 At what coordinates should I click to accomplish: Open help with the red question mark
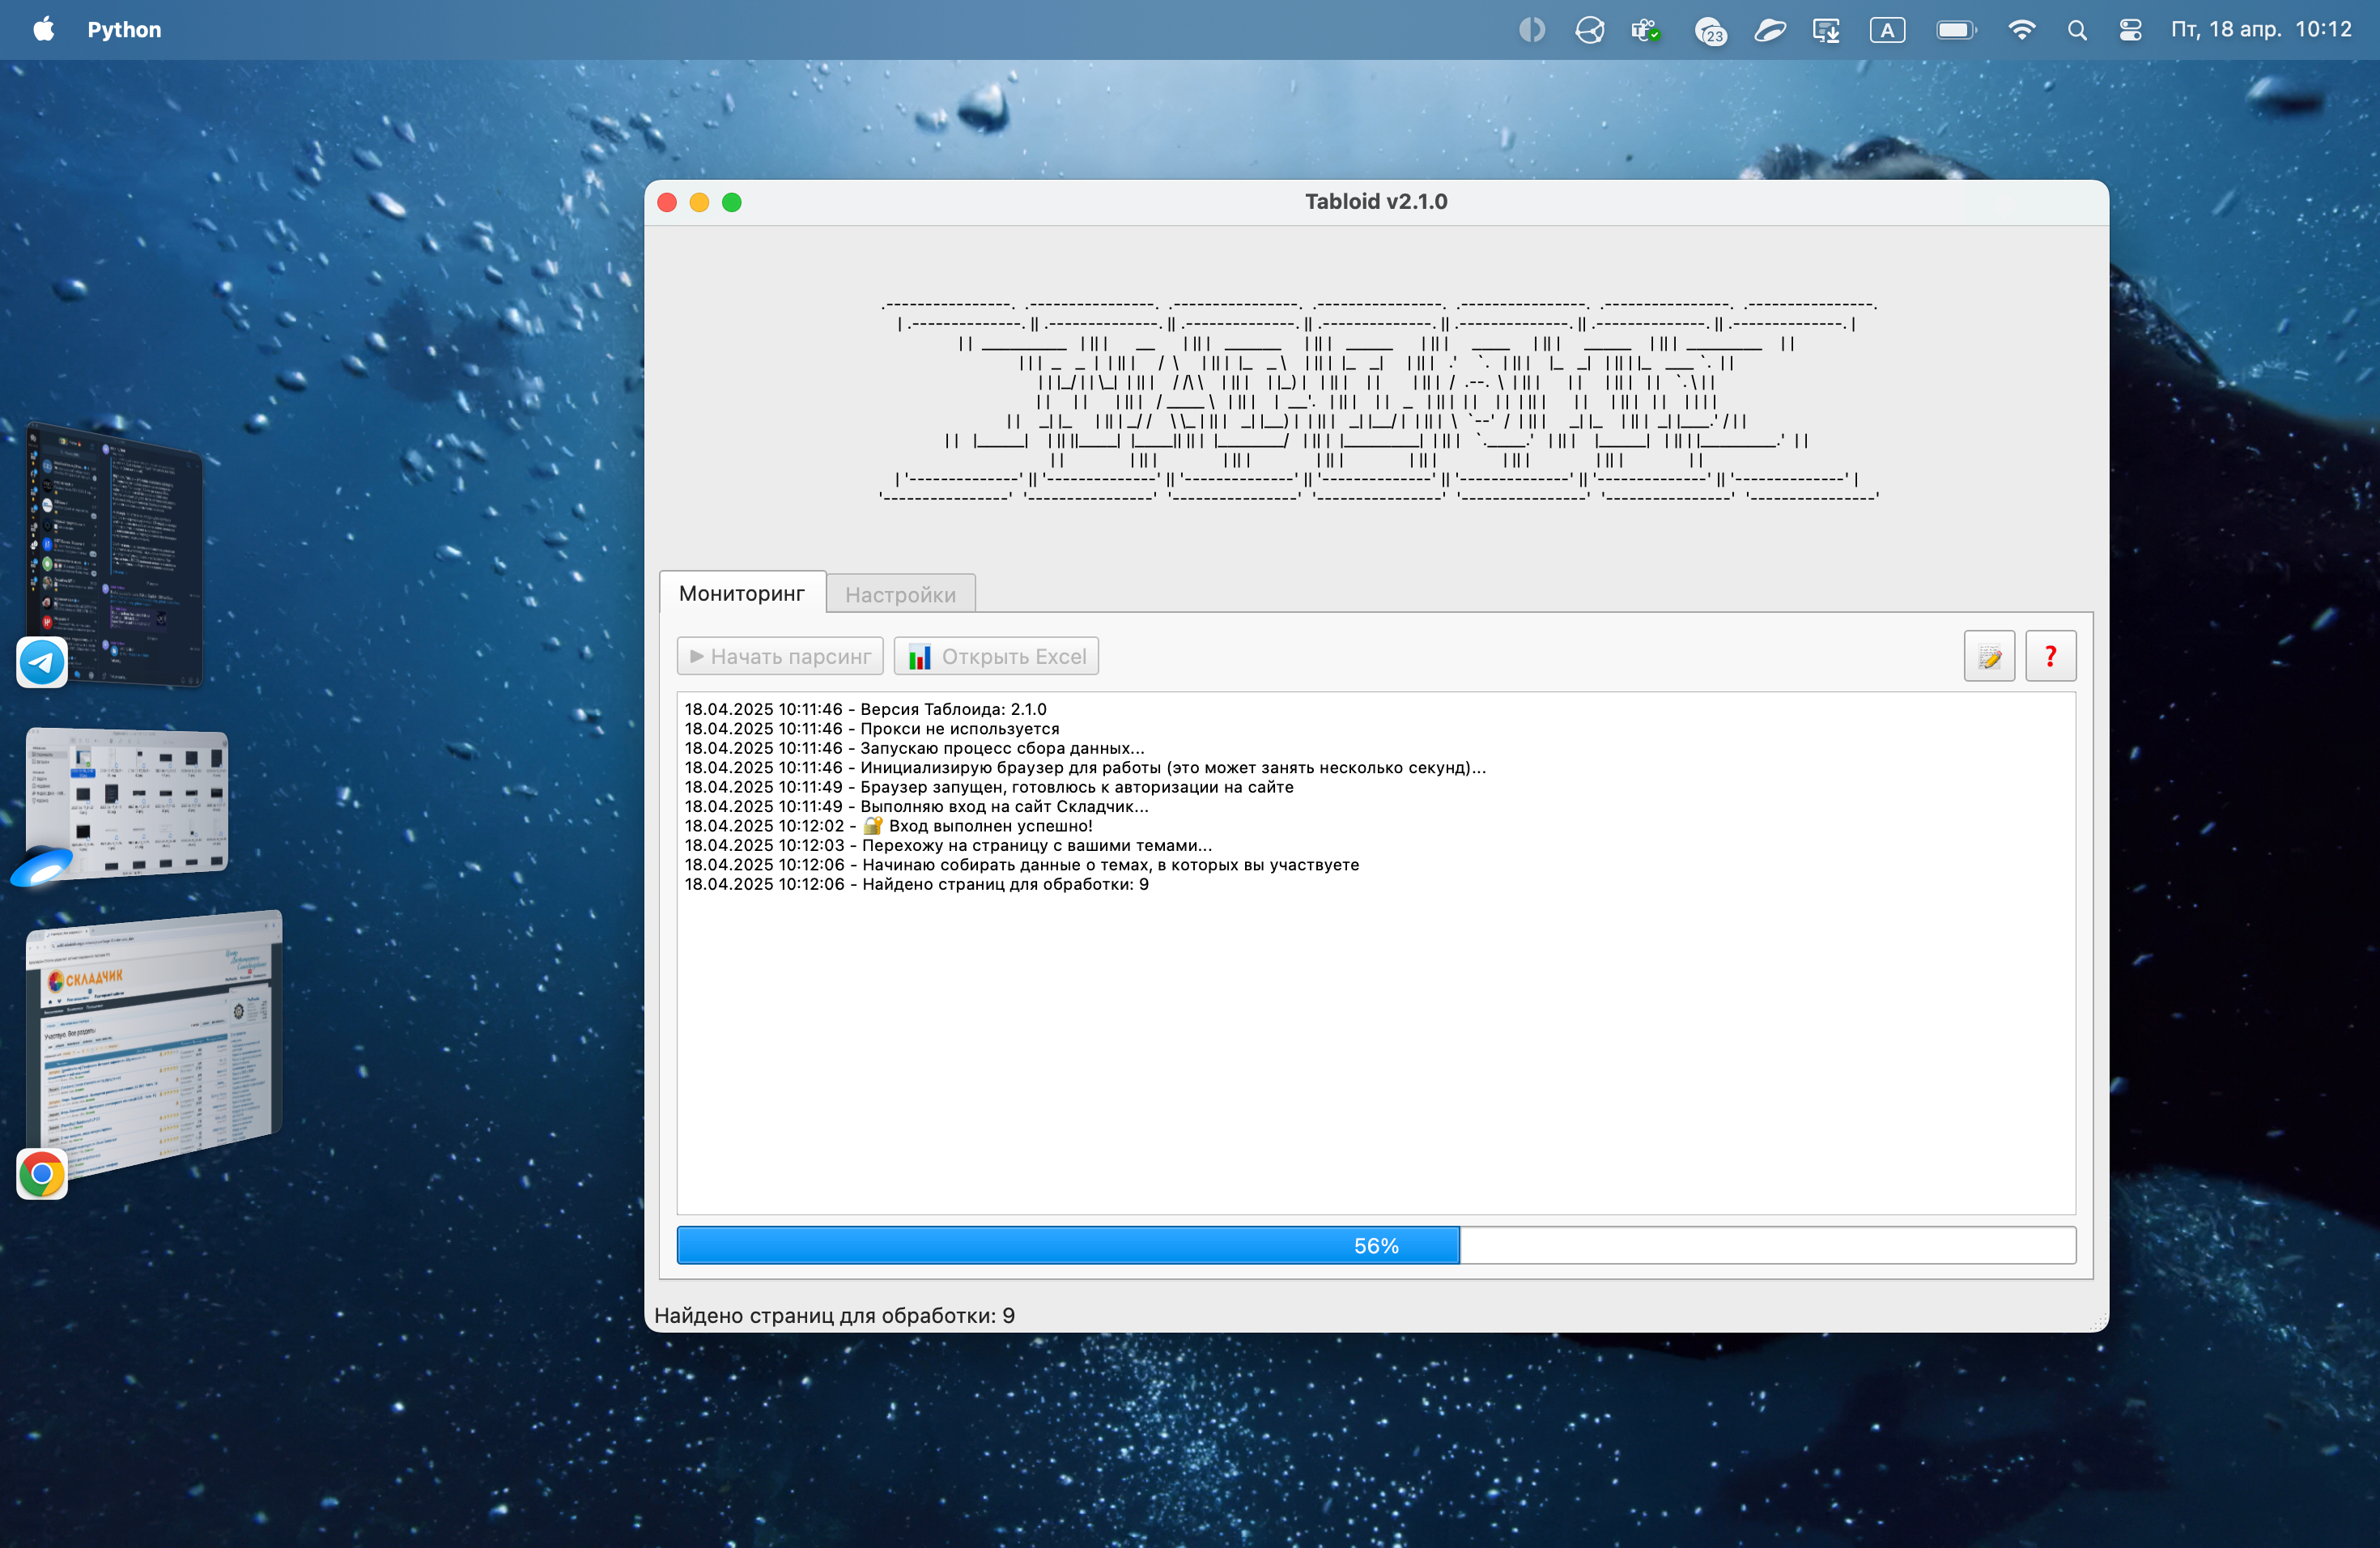(2050, 656)
